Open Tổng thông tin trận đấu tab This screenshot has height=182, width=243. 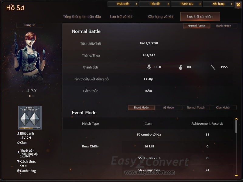click(x=82, y=17)
